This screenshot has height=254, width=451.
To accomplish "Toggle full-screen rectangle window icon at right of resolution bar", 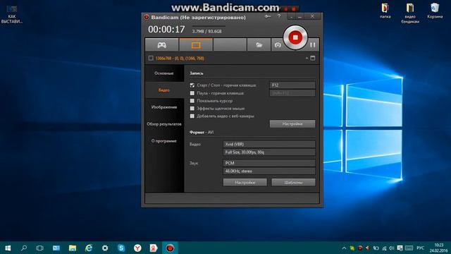I will click(x=313, y=58).
